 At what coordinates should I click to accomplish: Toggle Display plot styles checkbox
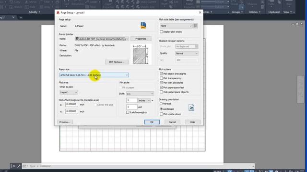click(x=161, y=32)
